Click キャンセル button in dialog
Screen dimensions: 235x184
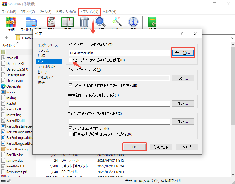[x=161, y=147]
